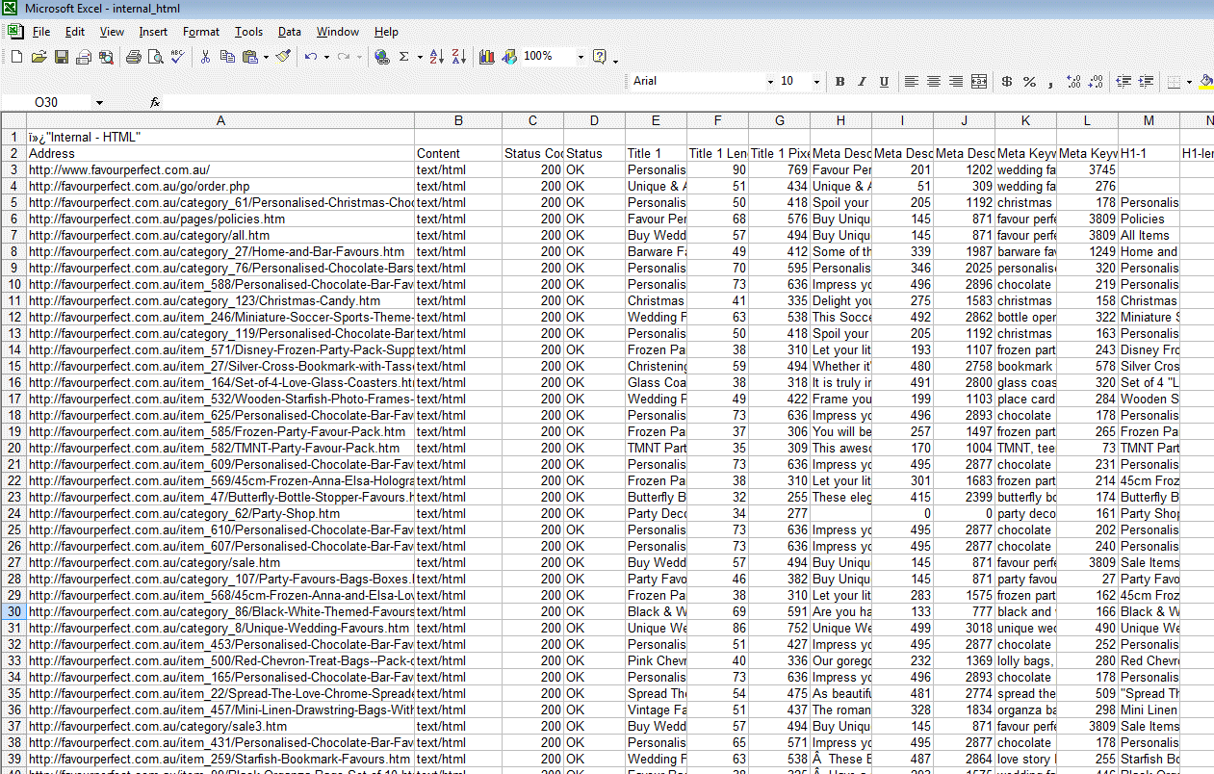Select the cell with http://favourperfect.com.au/go/order.php
The image size is (1214, 774).
(x=220, y=186)
